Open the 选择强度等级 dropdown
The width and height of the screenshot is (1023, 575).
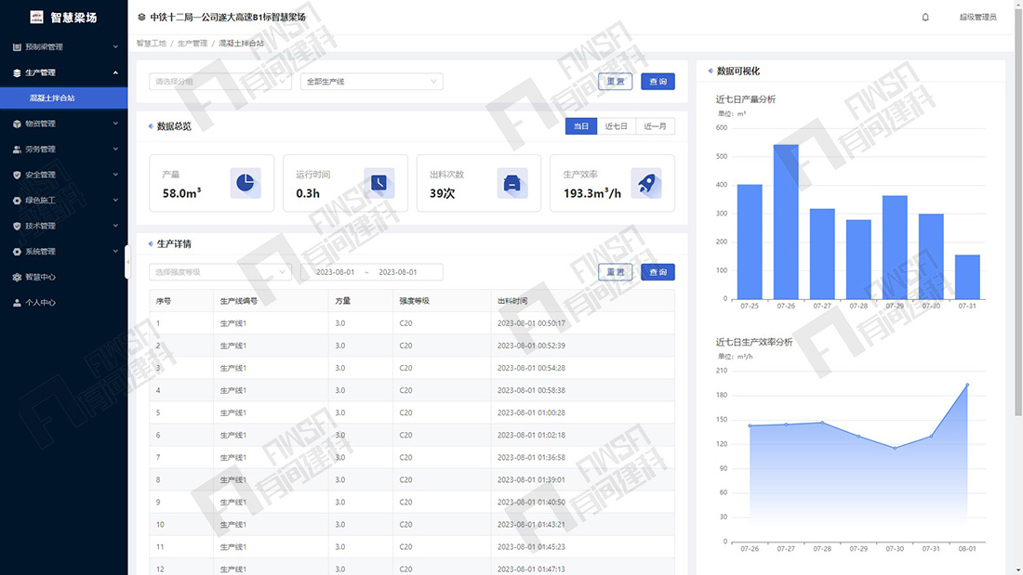(220, 272)
